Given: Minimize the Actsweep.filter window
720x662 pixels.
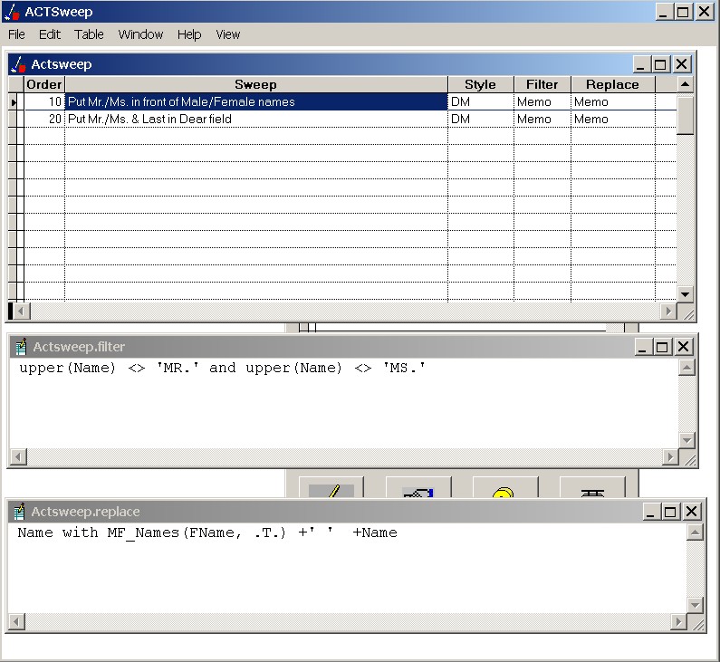Looking at the screenshot, I should pos(643,347).
